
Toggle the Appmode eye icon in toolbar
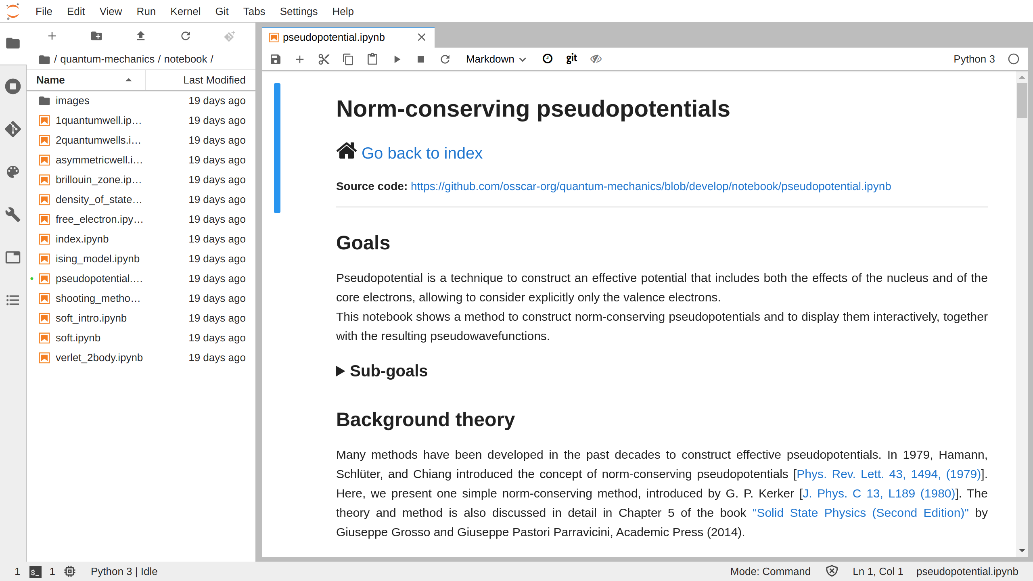[596, 59]
